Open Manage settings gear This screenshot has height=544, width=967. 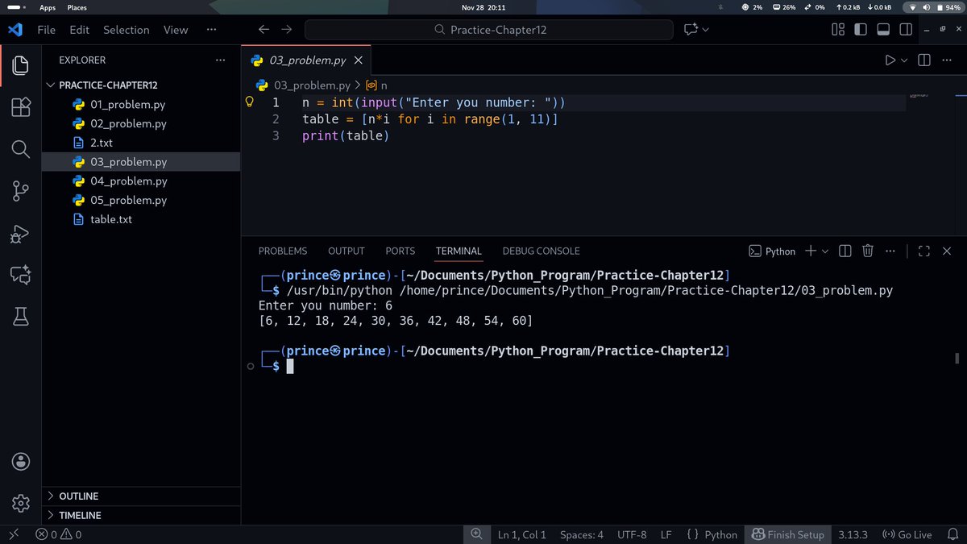click(x=20, y=501)
